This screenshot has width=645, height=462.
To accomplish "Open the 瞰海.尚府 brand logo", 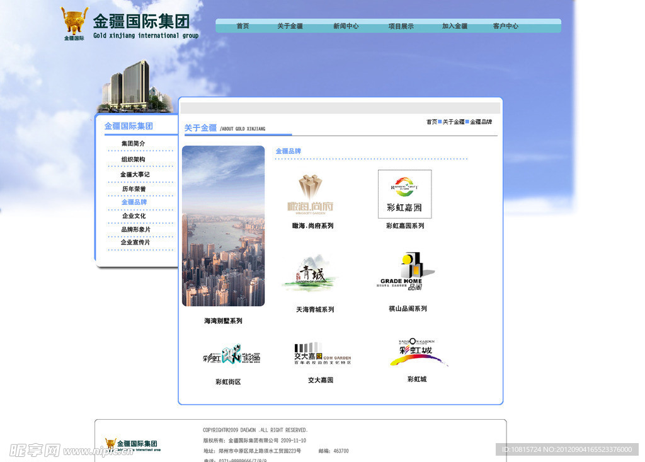I will pyautogui.click(x=310, y=194).
